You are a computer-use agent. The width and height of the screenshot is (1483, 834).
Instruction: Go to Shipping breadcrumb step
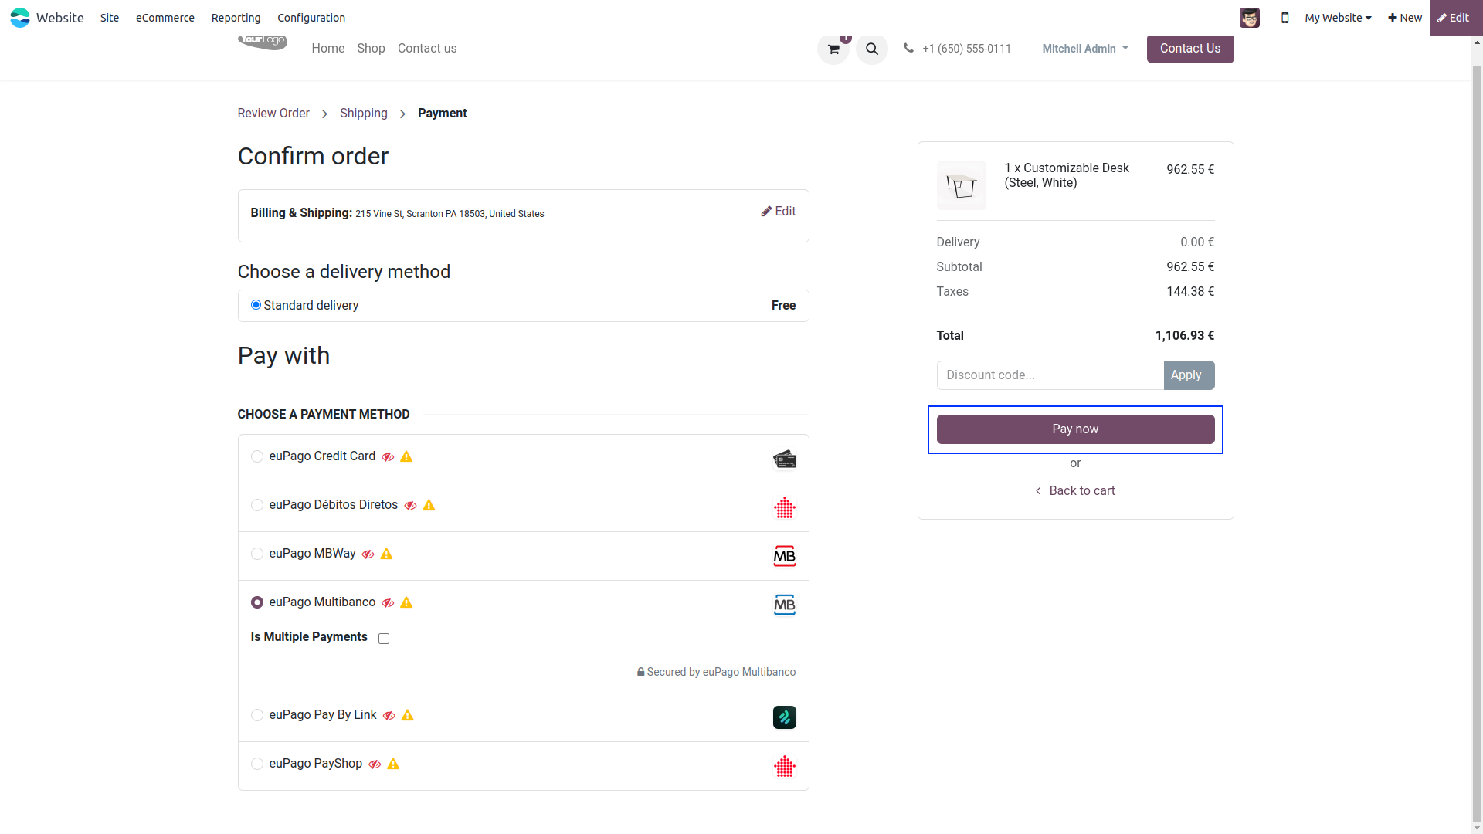[x=364, y=114]
